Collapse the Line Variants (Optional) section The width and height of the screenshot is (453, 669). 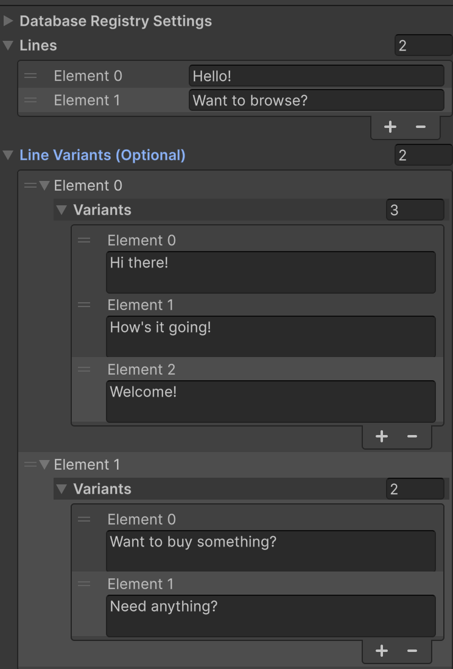pyautogui.click(x=7, y=155)
